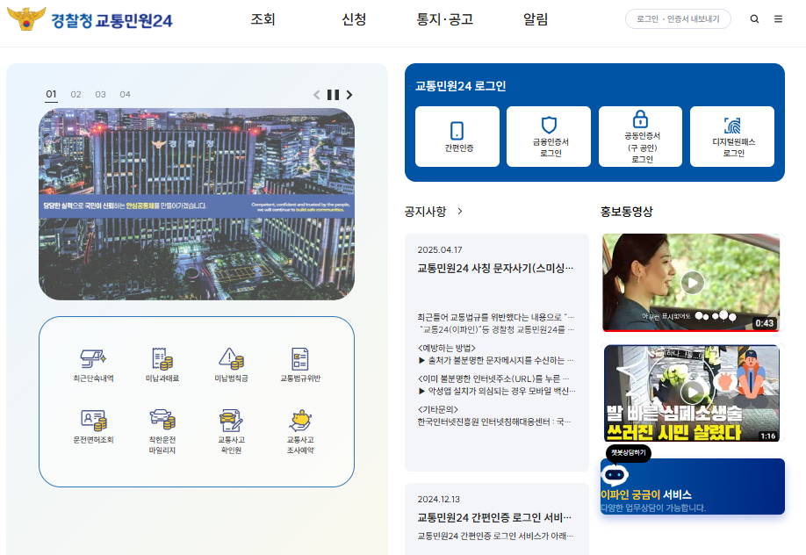Click the <예방하는 방법> line
Screen dimensions: 806x555
tap(447, 349)
